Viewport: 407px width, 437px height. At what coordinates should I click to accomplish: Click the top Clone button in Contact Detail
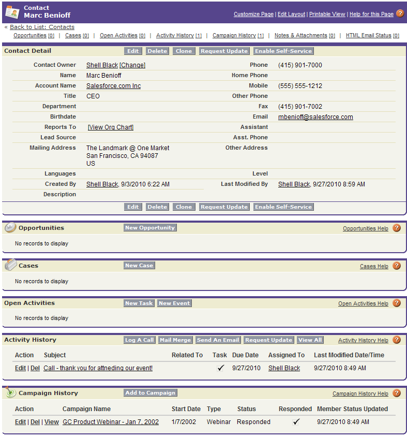coord(184,51)
